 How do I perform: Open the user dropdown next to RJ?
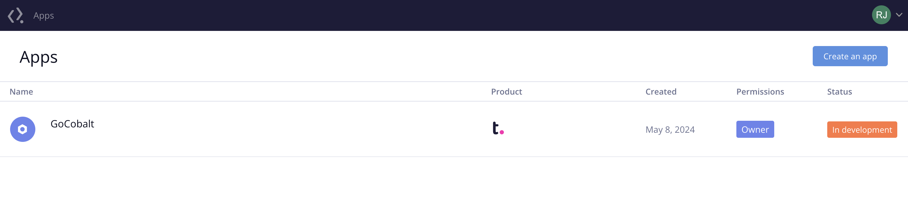click(899, 15)
